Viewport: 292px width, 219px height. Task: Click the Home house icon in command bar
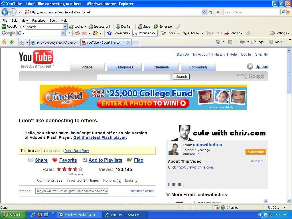218,42
